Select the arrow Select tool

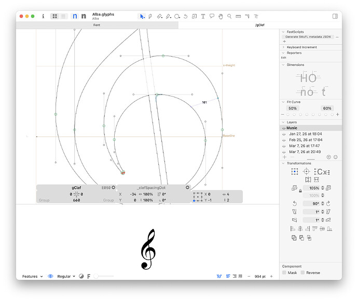coord(142,17)
